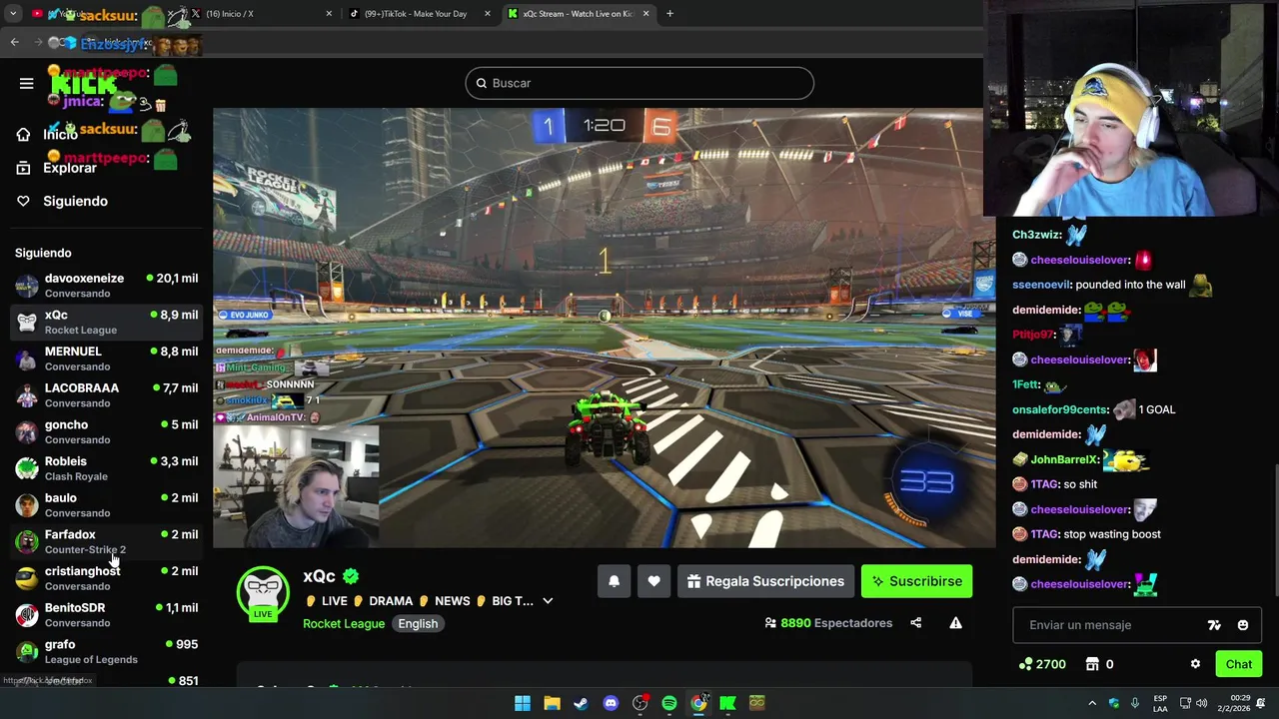The width and height of the screenshot is (1279, 719).
Task: Click the report warning triangle icon
Action: tap(955, 623)
